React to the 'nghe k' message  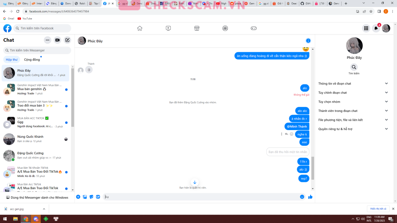click(292, 134)
